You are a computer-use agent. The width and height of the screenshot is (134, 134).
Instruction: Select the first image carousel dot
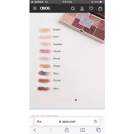pyautogui.click(x=58, y=100)
